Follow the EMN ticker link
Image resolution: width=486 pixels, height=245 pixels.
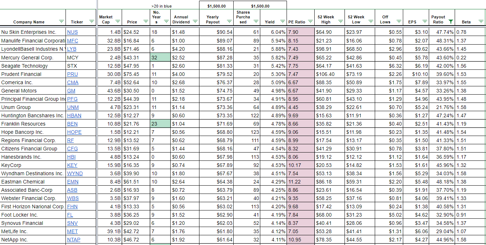tap(73, 182)
